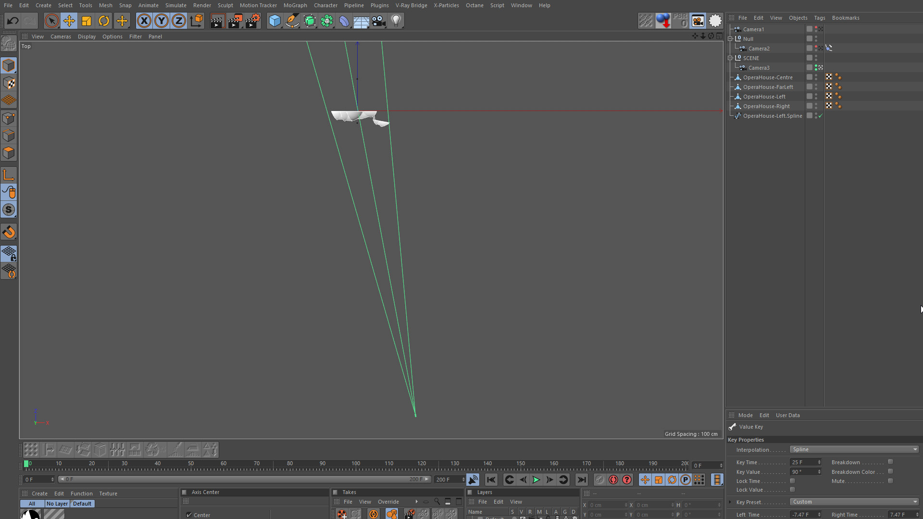Open the viewport Cameras menu
This screenshot has width=923, height=519.
pyautogui.click(x=61, y=37)
